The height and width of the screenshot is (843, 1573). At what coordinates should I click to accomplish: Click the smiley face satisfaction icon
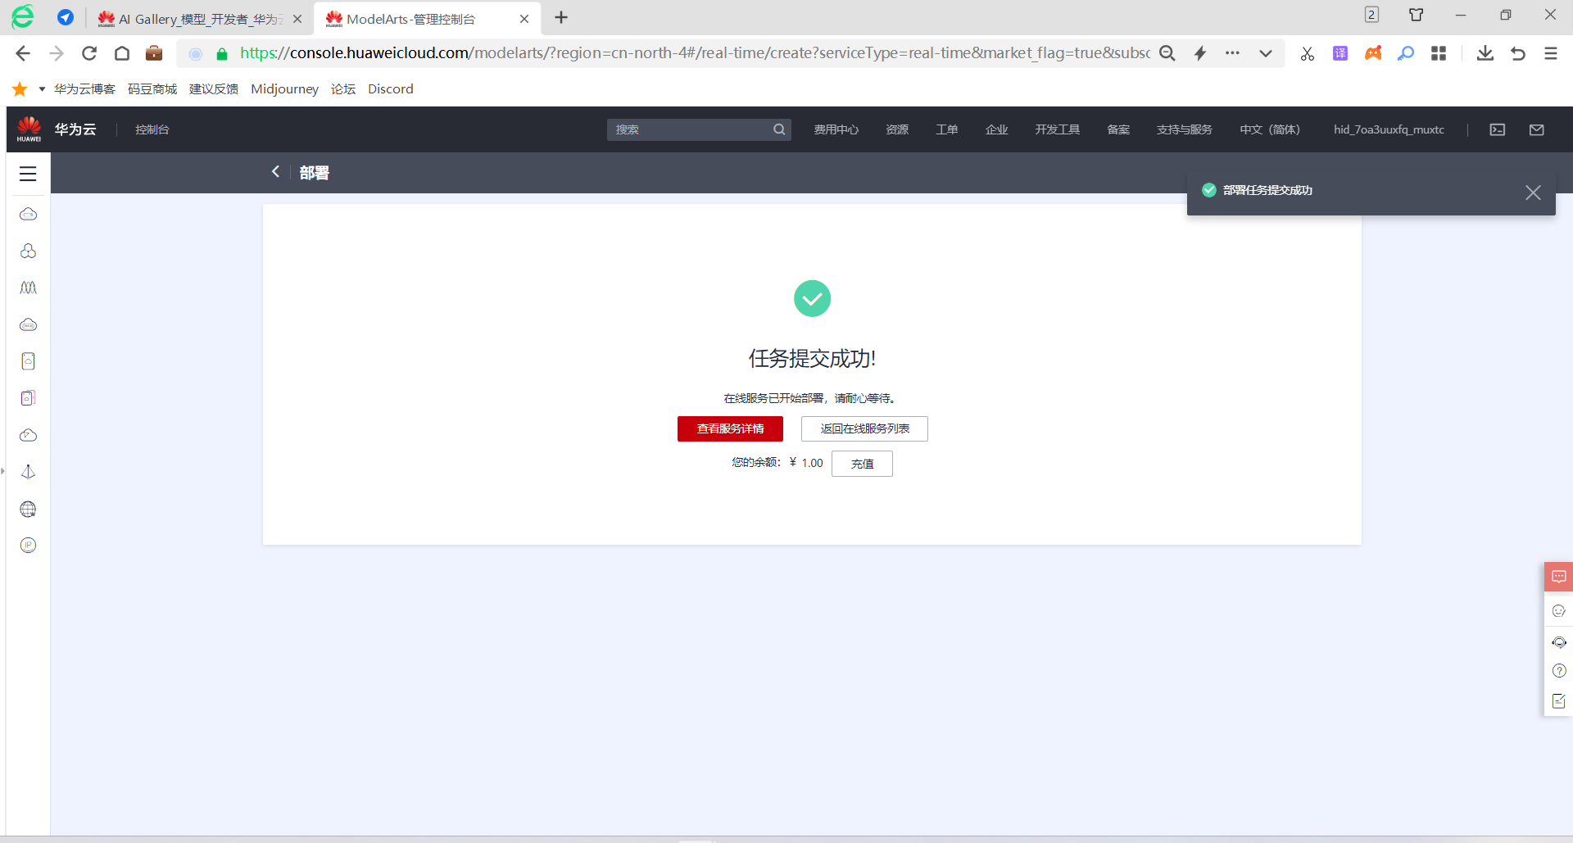coord(1559,610)
